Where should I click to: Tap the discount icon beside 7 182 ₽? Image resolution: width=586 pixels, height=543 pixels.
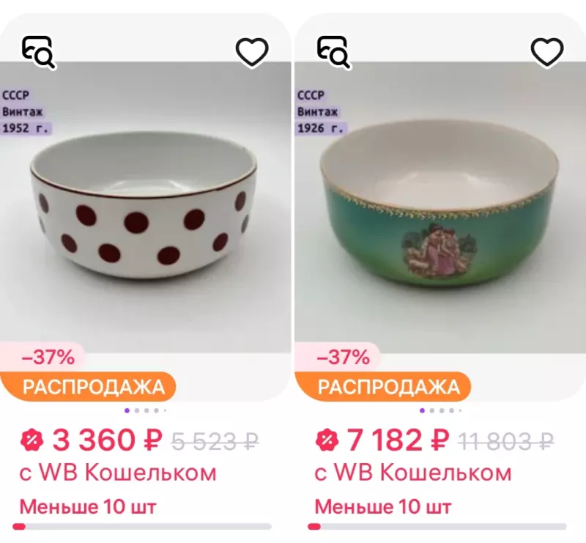327,440
